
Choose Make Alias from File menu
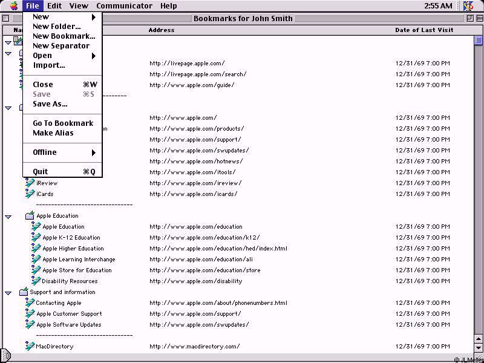click(63, 133)
